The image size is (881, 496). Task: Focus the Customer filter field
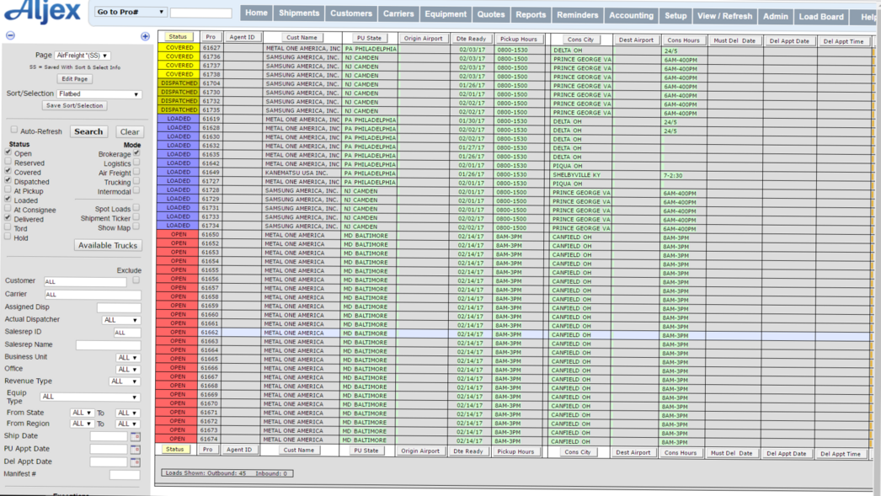85,281
